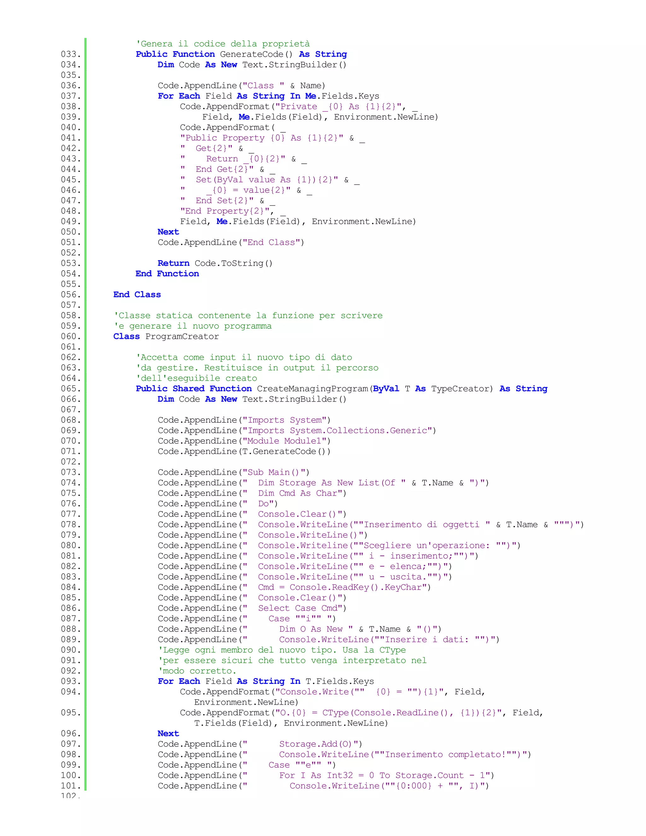The width and height of the screenshot is (646, 836).
Task: Click 'Text.StringBuilder()' on line 034
Action: click(294, 65)
